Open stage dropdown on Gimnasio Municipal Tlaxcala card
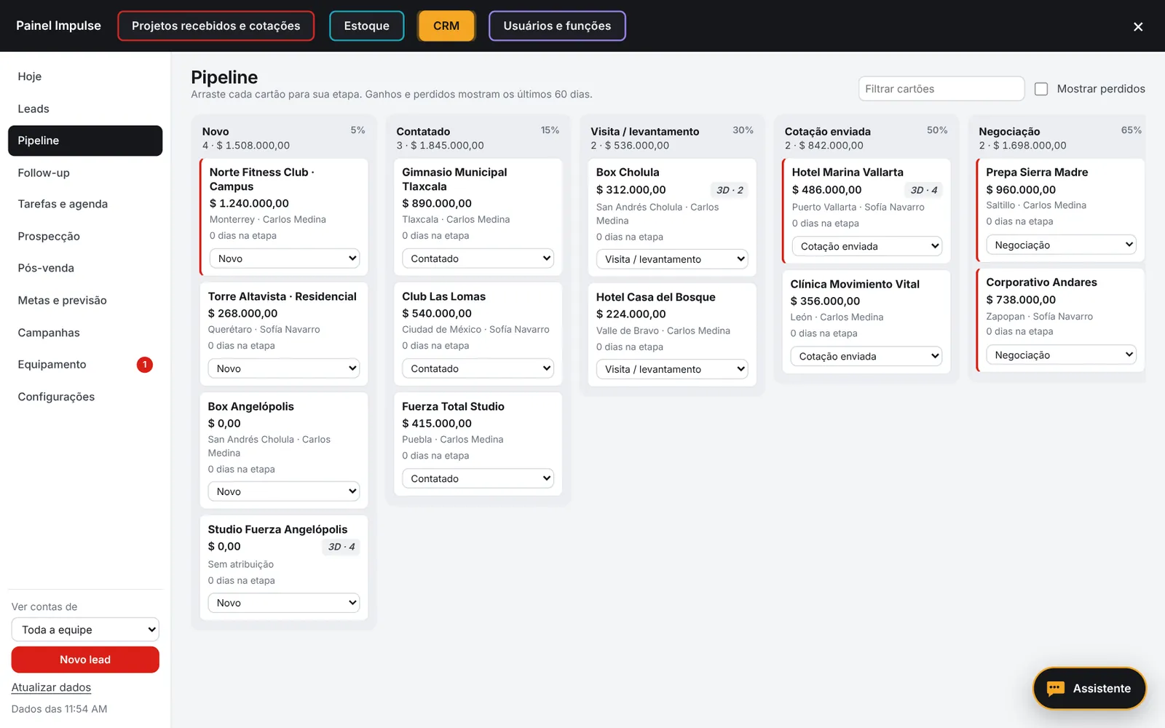1165x728 pixels. 478,258
